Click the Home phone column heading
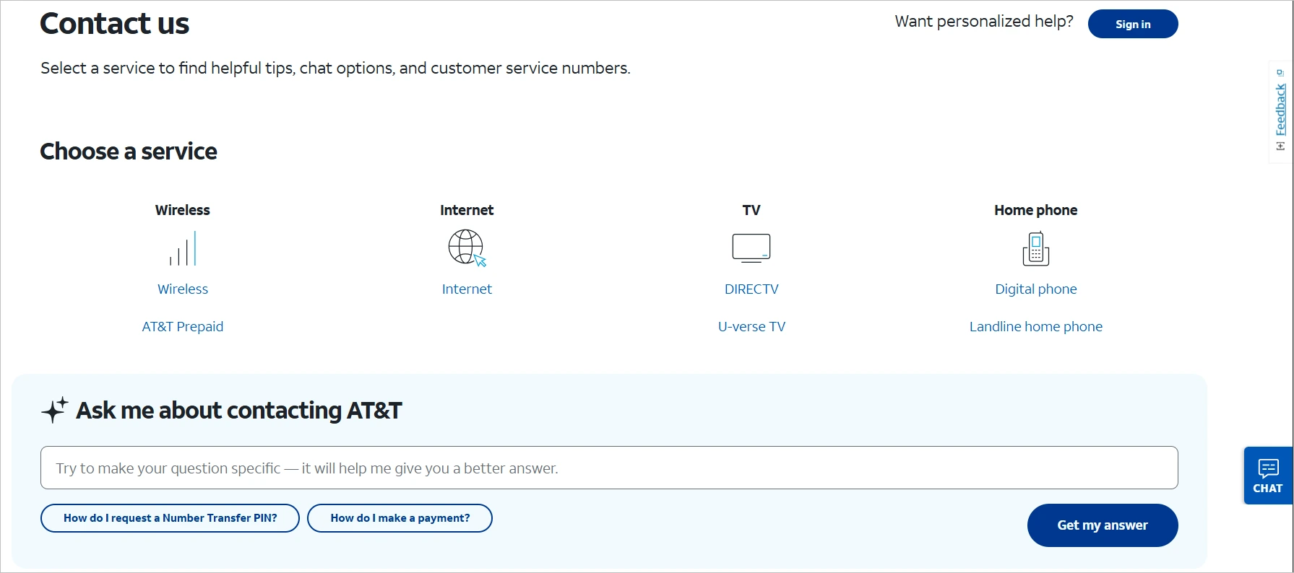 (x=1036, y=210)
